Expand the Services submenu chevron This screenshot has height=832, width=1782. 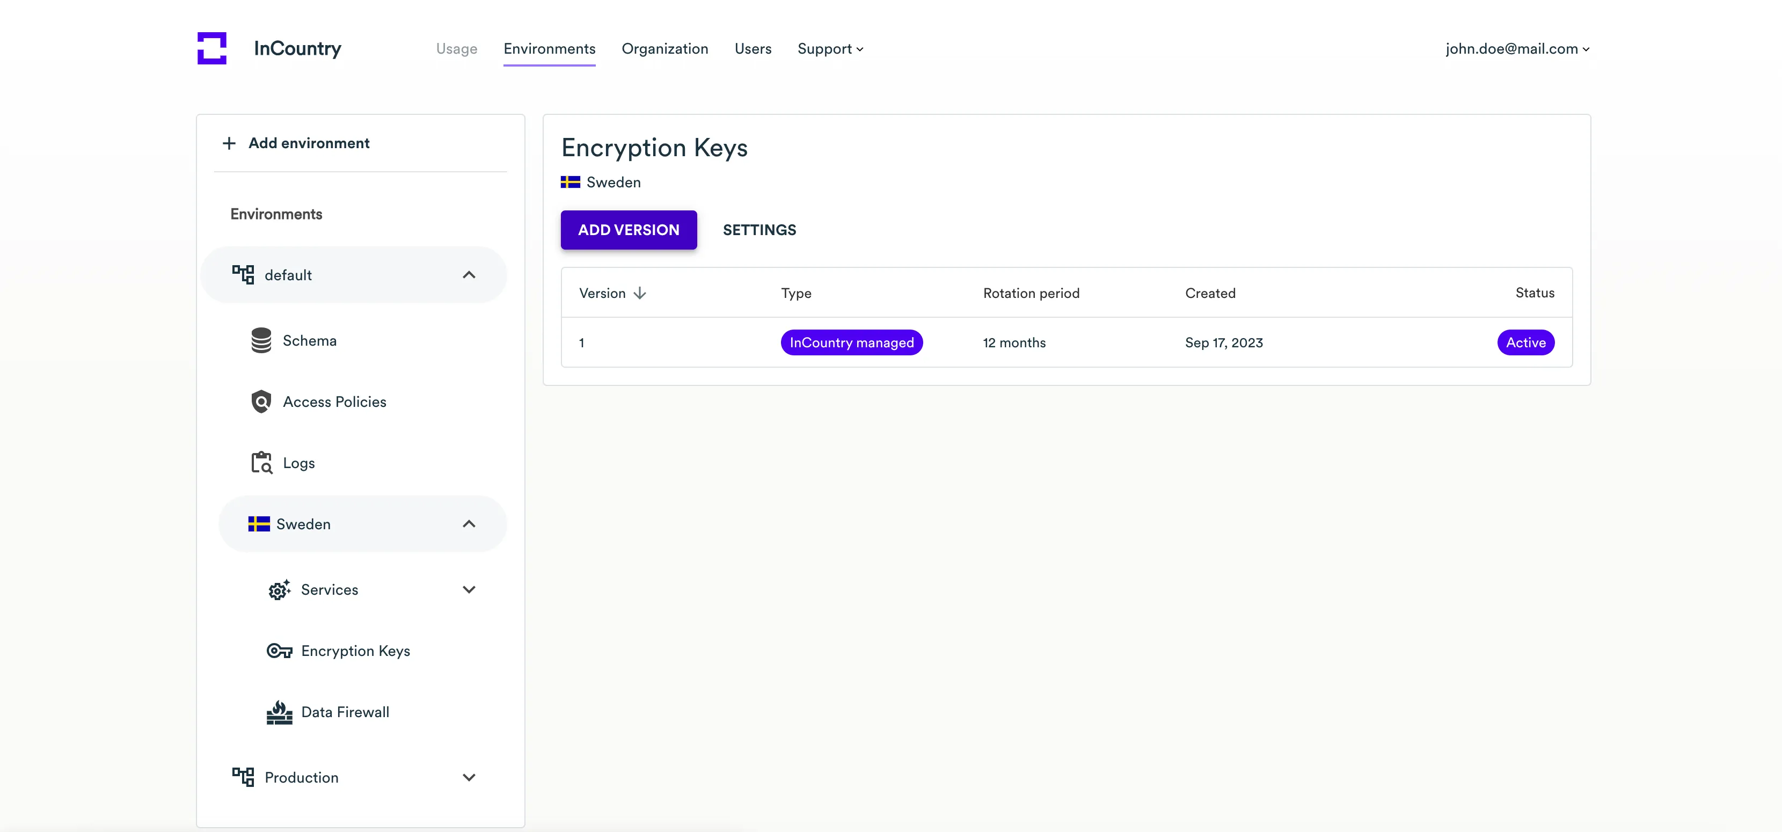coord(469,590)
